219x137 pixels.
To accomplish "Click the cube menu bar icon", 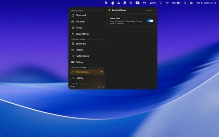I will [119, 3].
